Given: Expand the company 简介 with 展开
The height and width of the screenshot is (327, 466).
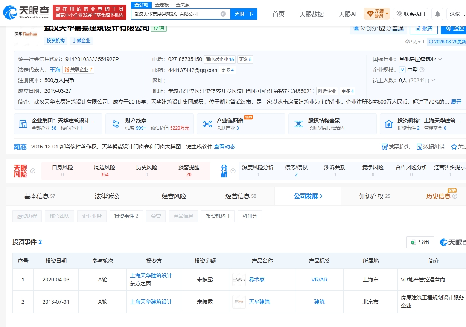Looking at the screenshot, I should click(x=456, y=102).
